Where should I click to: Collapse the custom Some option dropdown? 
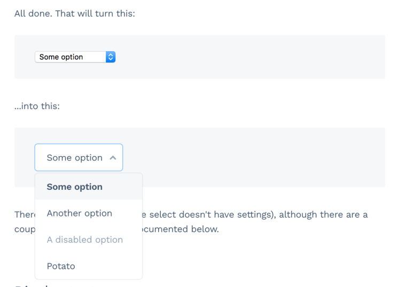click(79, 158)
